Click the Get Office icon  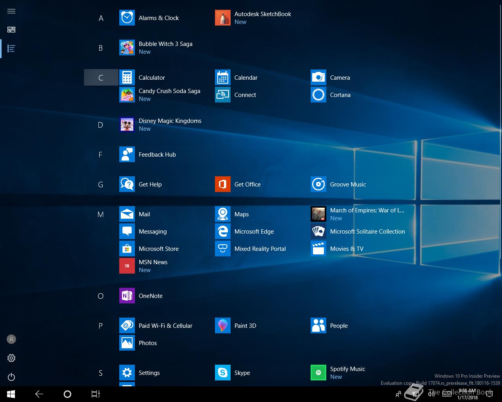[223, 185]
